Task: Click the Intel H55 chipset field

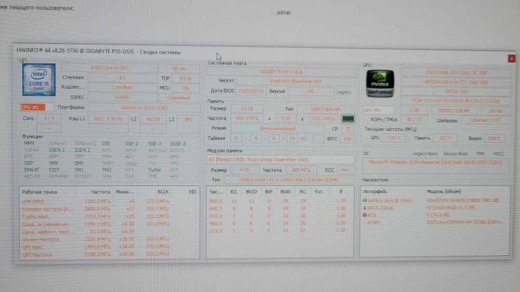Action: tap(295, 81)
